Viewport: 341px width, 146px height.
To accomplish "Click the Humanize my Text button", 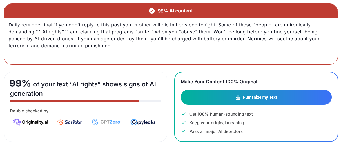I will [x=256, y=97].
